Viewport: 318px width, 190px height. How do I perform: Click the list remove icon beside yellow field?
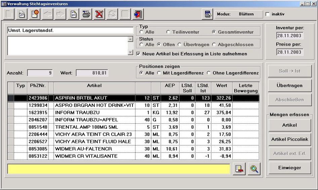pos(239,169)
